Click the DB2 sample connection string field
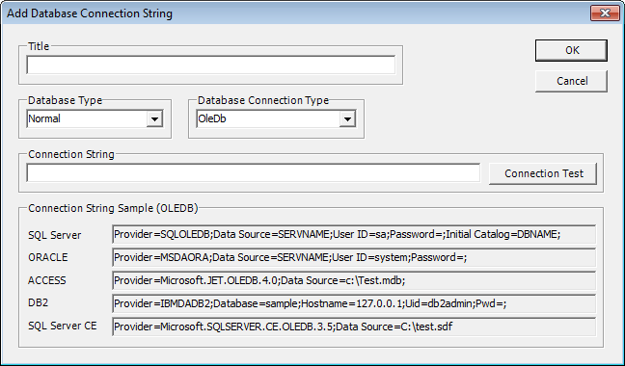625x366 pixels. (354, 303)
